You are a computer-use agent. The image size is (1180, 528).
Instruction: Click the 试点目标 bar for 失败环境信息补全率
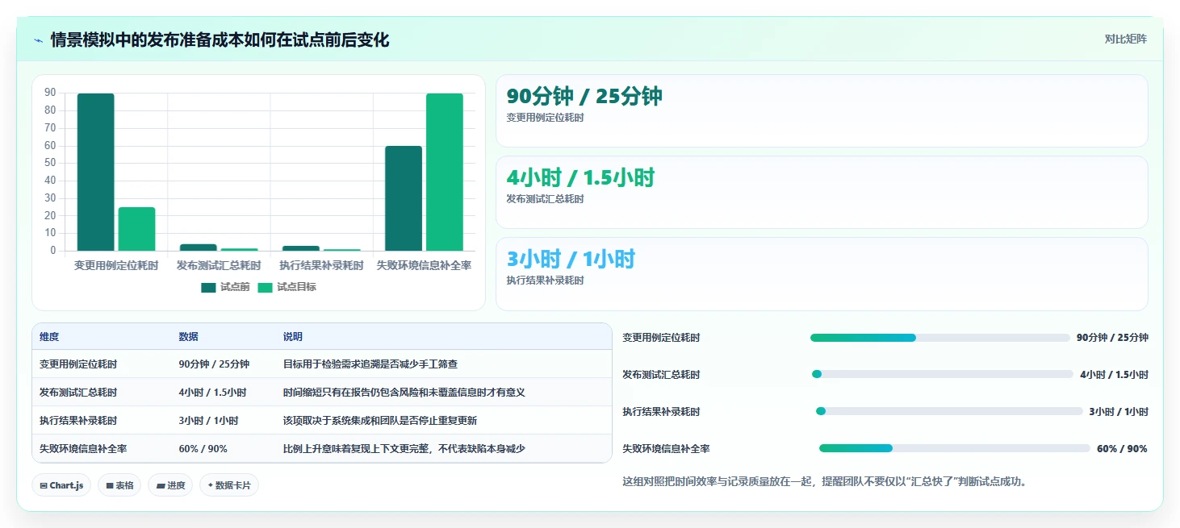445,172
